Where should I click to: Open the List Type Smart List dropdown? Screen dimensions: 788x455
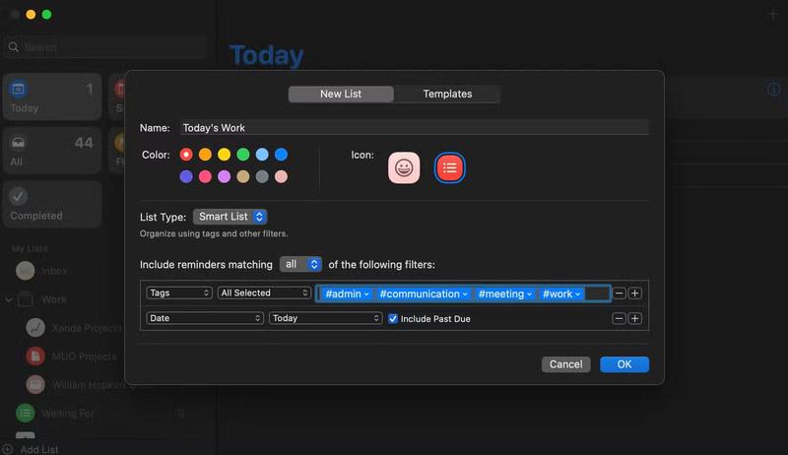(230, 217)
